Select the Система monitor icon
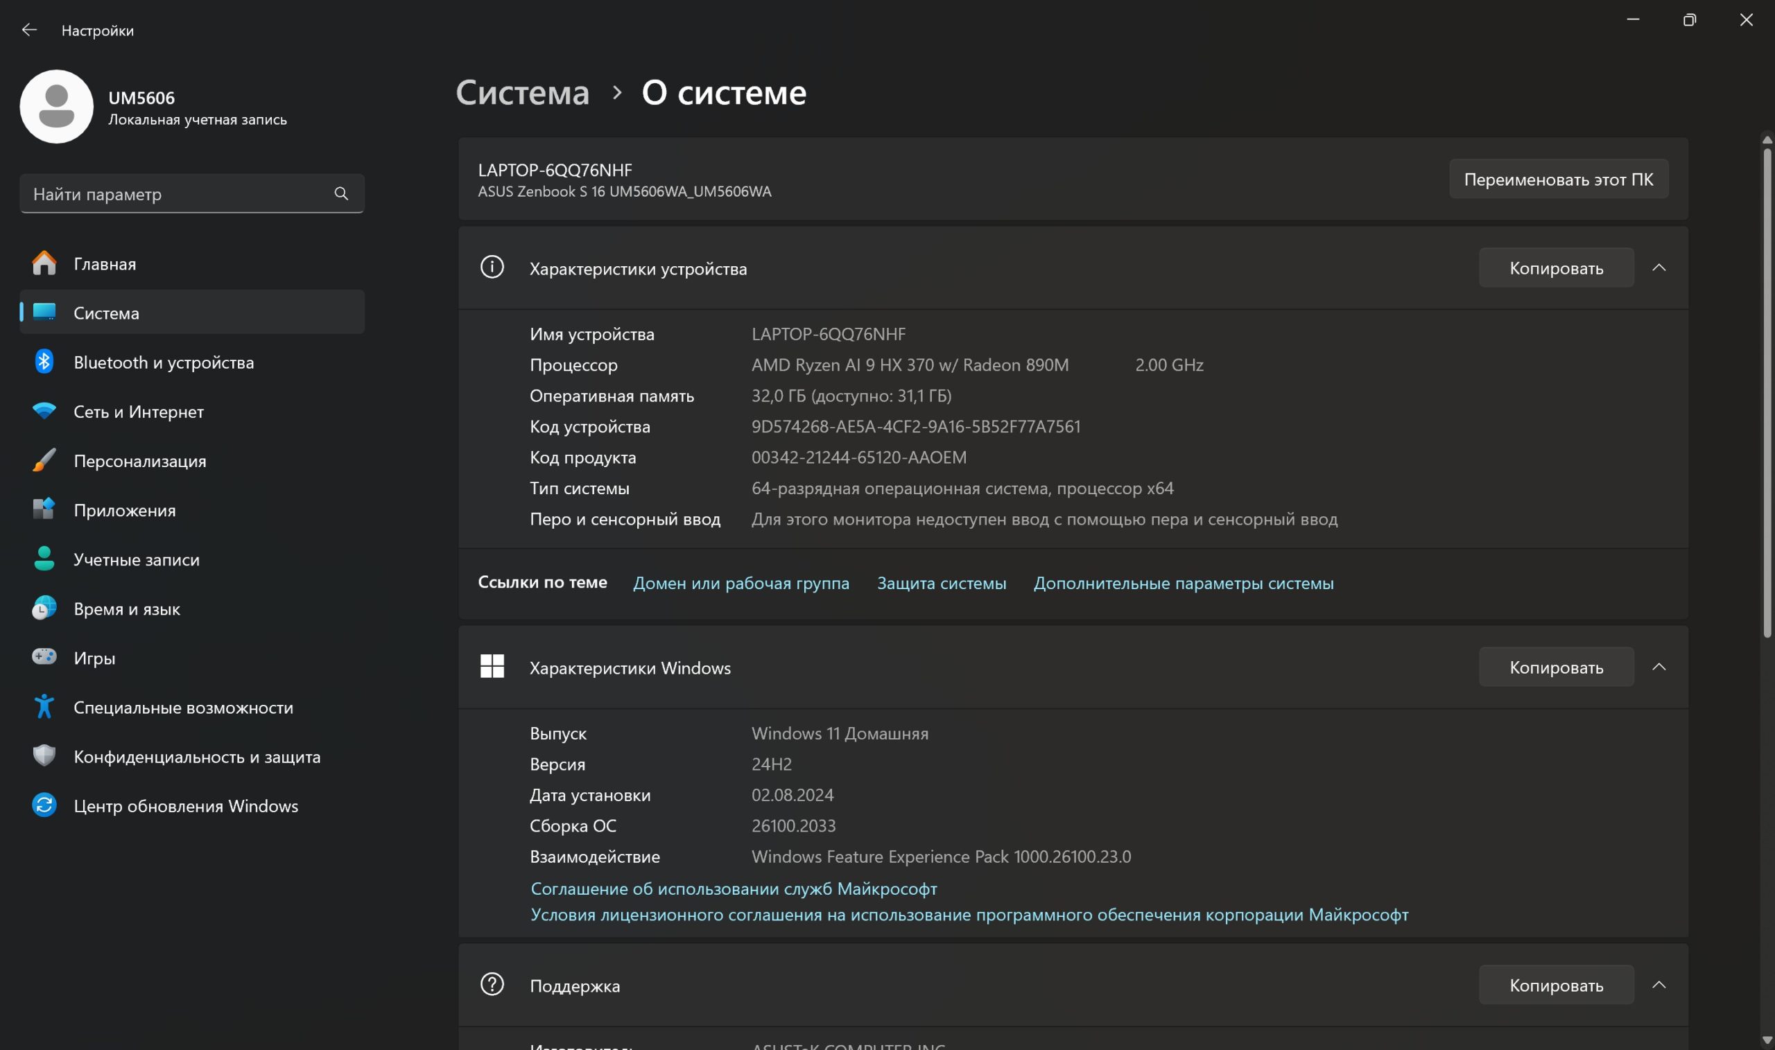The width and height of the screenshot is (1775, 1050). click(44, 312)
